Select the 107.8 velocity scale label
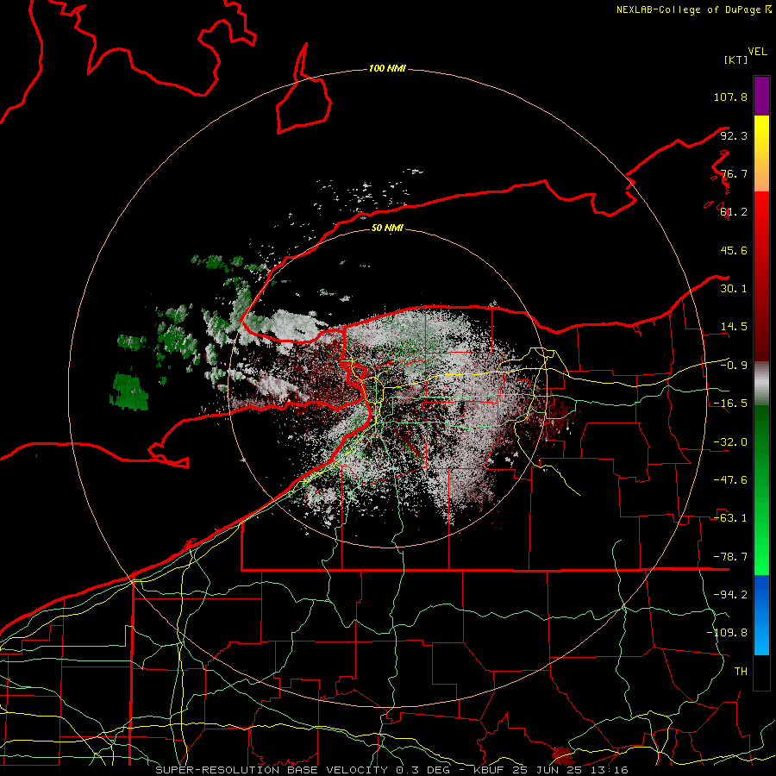 pyautogui.click(x=730, y=97)
